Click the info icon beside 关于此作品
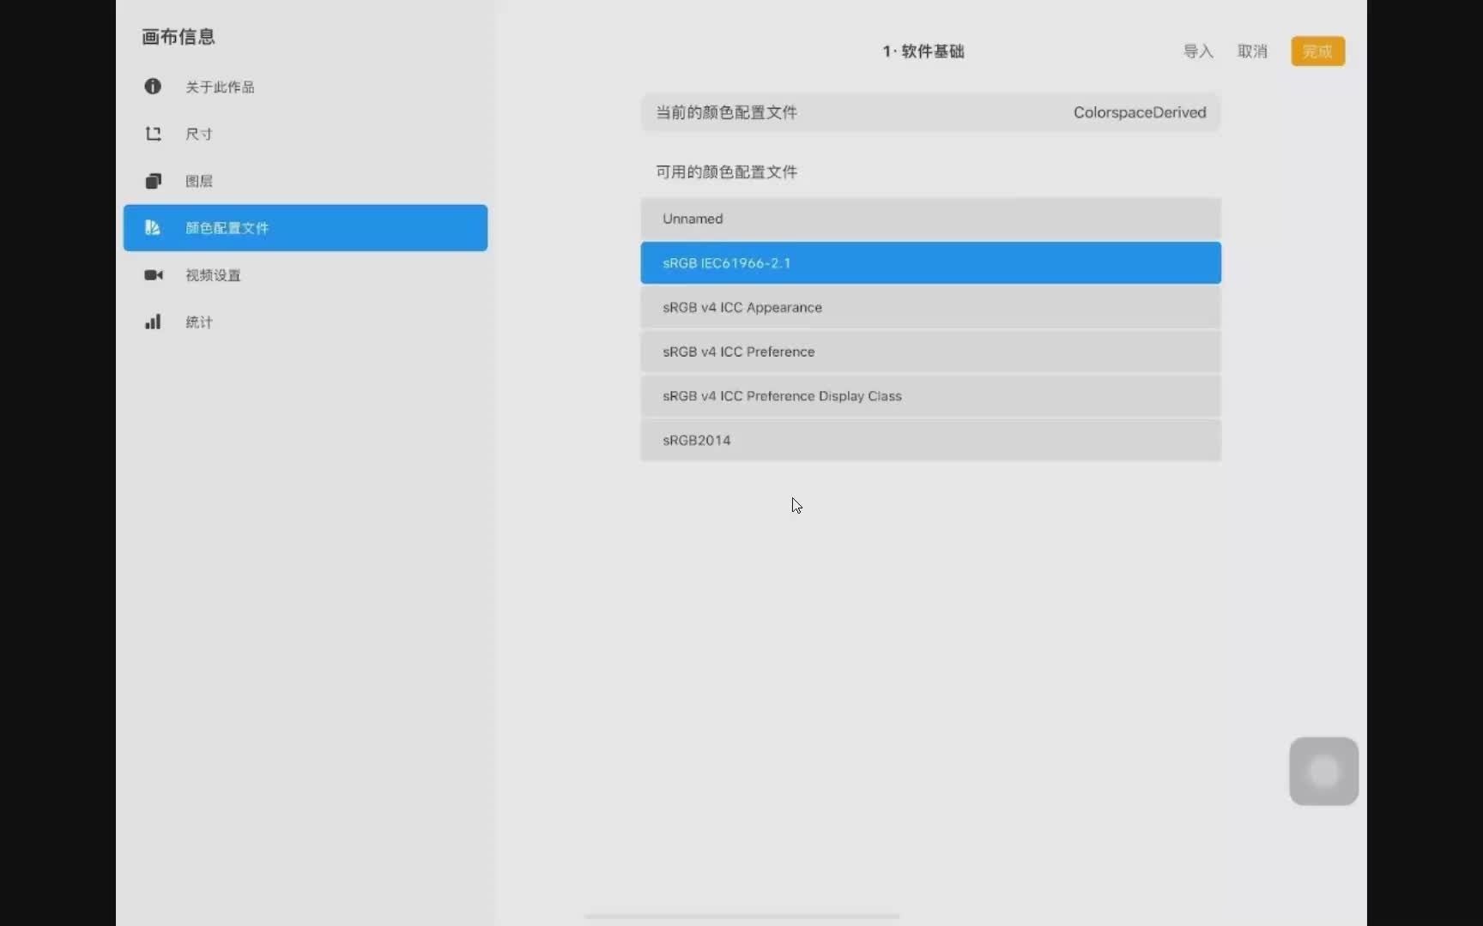 [153, 87]
